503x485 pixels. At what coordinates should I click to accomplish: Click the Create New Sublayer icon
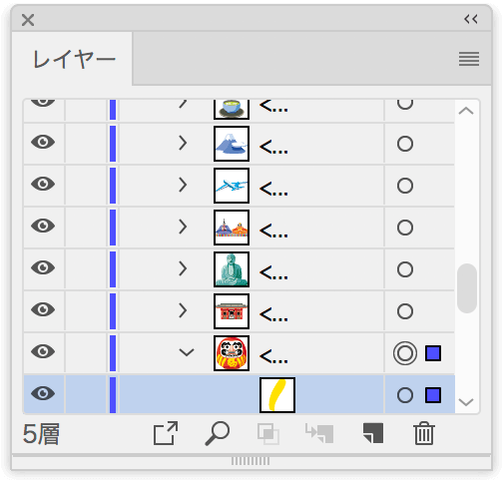(x=319, y=433)
